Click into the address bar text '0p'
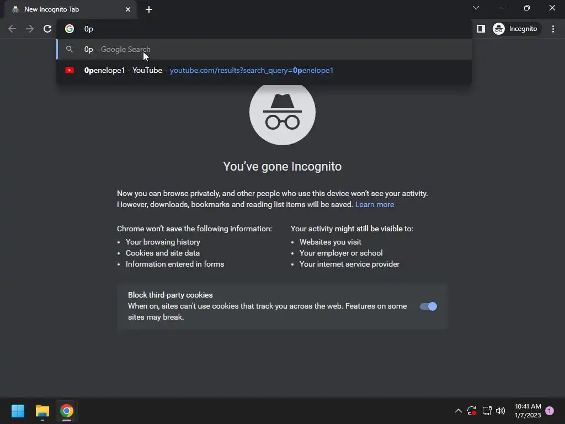The width and height of the screenshot is (565, 424). click(89, 29)
